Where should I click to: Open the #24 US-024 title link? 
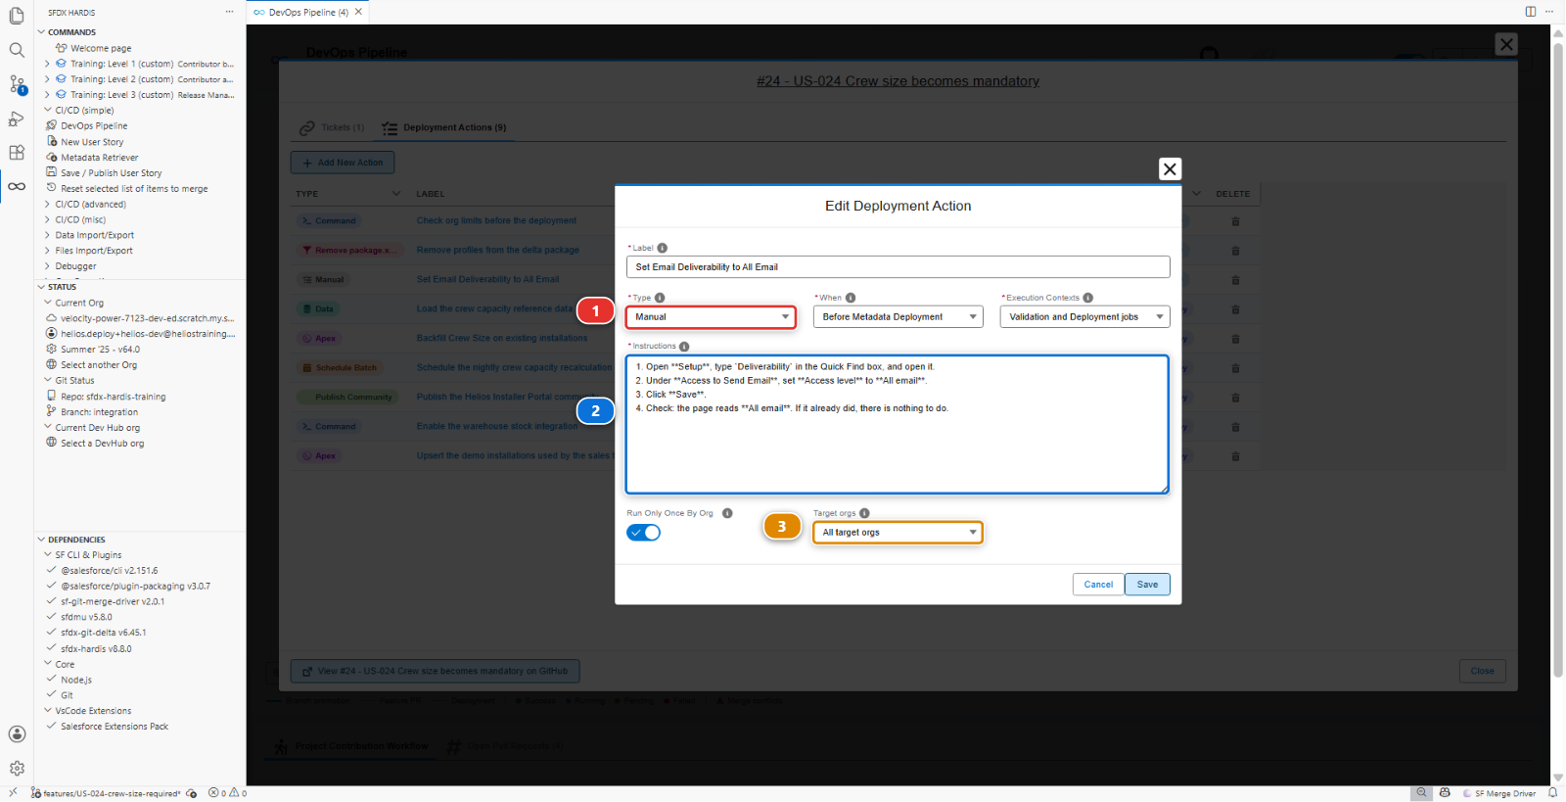click(x=898, y=81)
